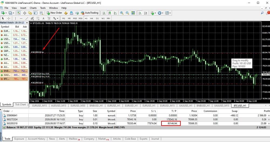Toggle the Market Watch window button
Viewport: 270px width, 142px height.
pyautogui.click(x=19, y=13)
